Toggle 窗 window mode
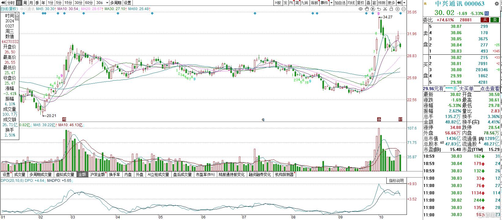The height and width of the screenshot is (220, 502). click(374, 3)
